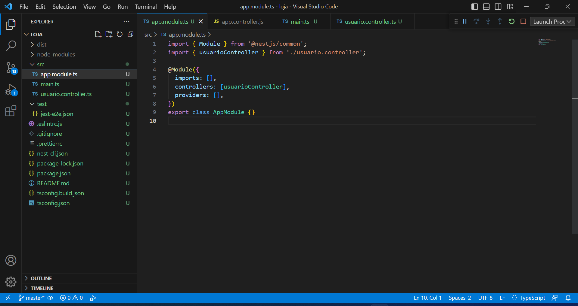This screenshot has height=306, width=578.
Task: Open the Run and Debug view
Action: (11, 90)
